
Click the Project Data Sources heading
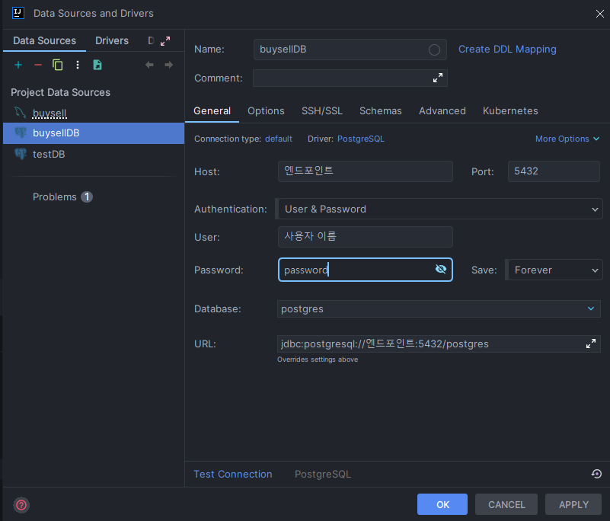point(61,93)
